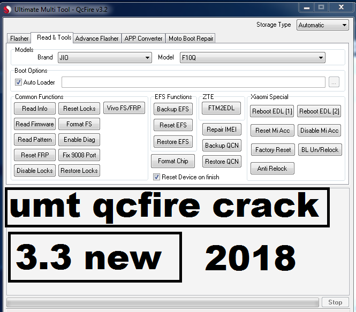Switch to APP Converter tab
The width and height of the screenshot is (356, 312).
[143, 39]
